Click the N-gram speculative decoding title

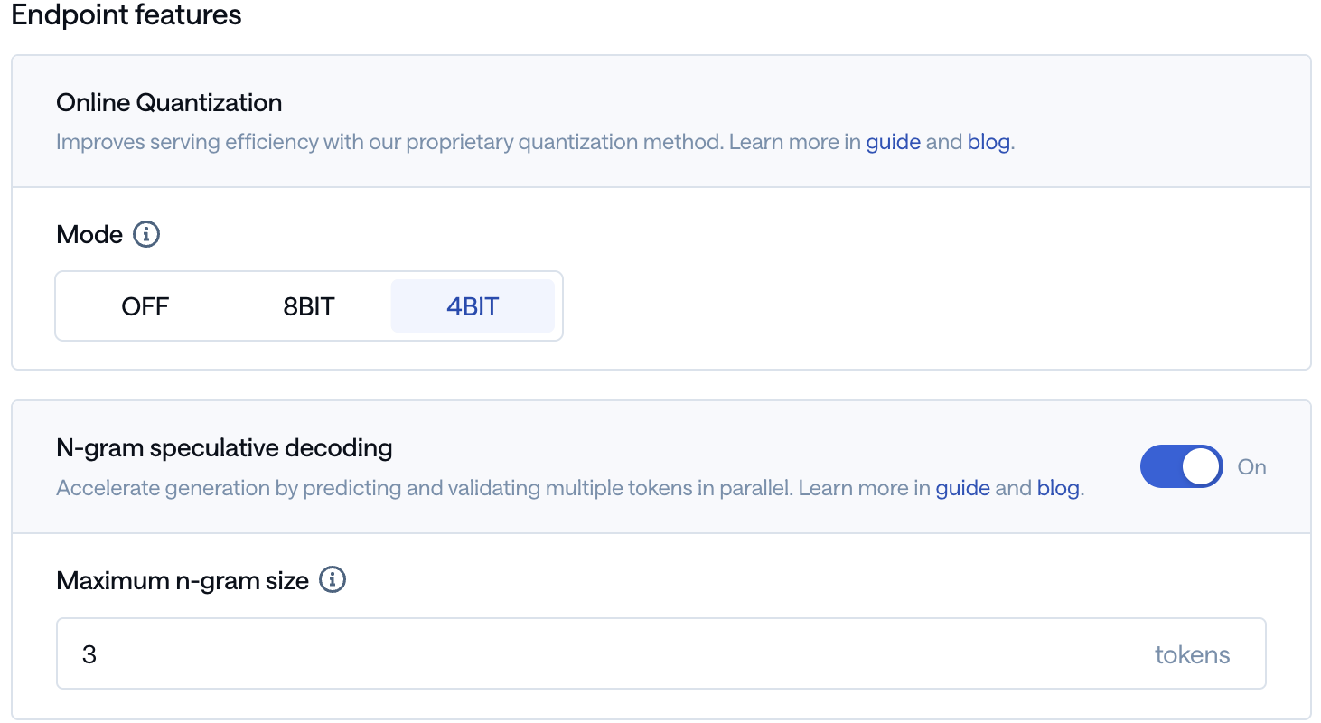point(224,447)
